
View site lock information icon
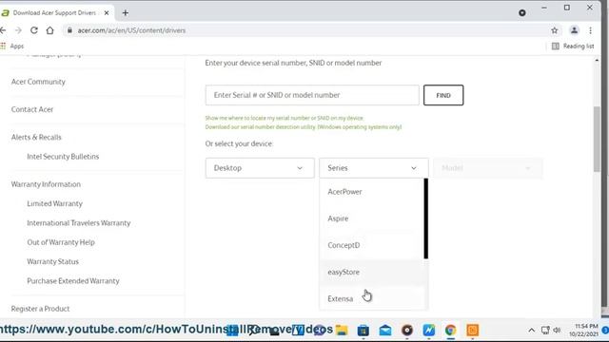coord(69,30)
